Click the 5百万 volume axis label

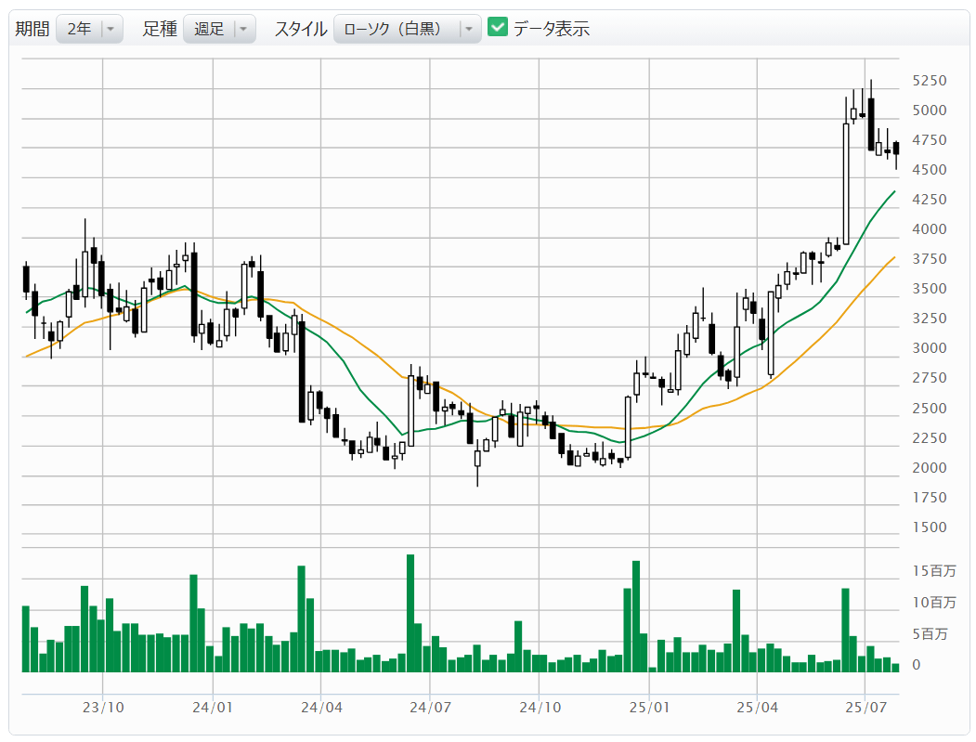(930, 634)
